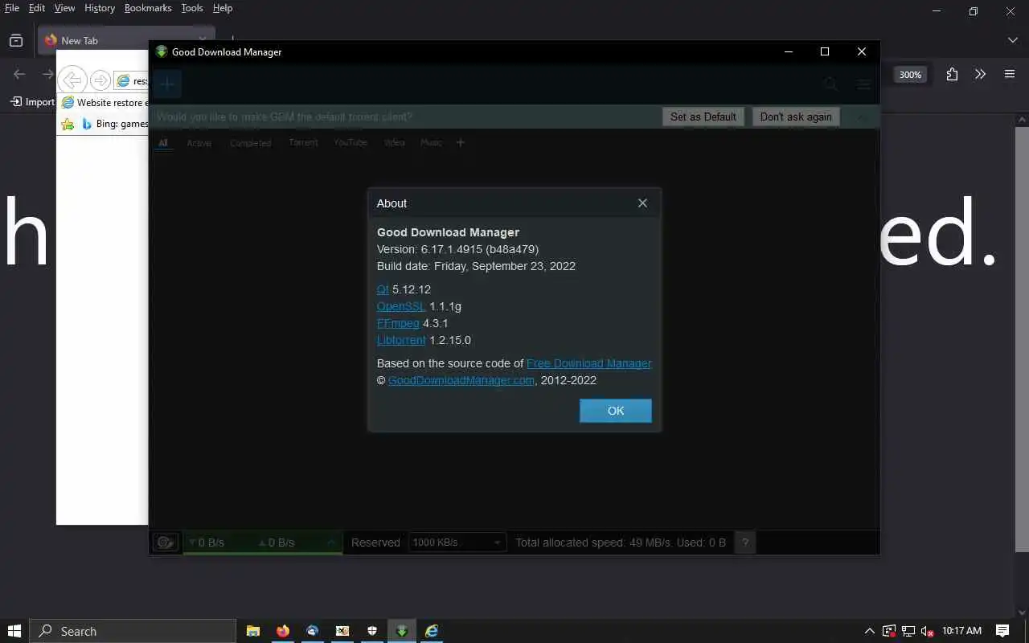The image size is (1029, 643).
Task: Click OK in the About dialog
Action: 615,411
